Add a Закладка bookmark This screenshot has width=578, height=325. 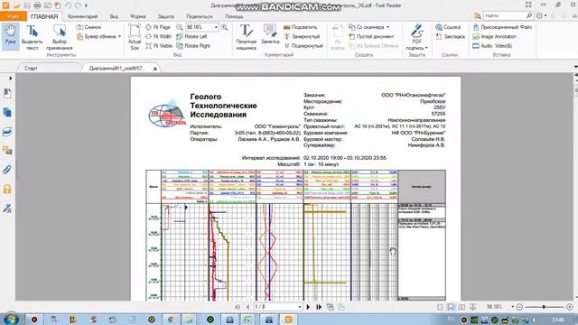click(x=450, y=36)
